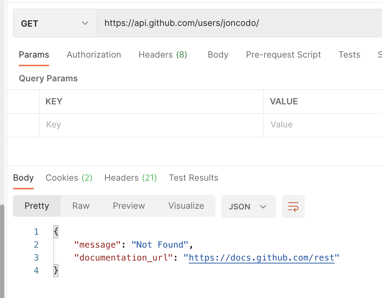382x298 pixels.
Task: Switch to the Tests tab
Action: (x=349, y=55)
